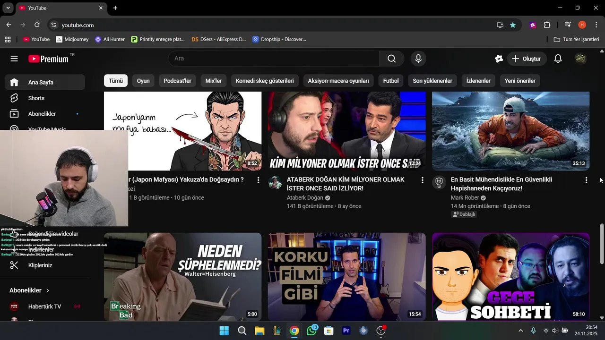Open Tüm Yer İşaretleri bookmarks folder
Viewport: 605px width, 340px height.
pyautogui.click(x=576, y=39)
